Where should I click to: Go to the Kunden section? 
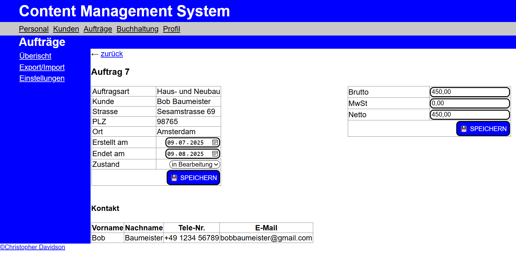[66, 29]
